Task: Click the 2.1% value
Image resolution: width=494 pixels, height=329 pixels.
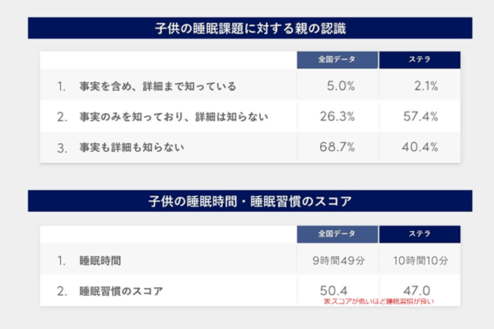Action: click(425, 85)
